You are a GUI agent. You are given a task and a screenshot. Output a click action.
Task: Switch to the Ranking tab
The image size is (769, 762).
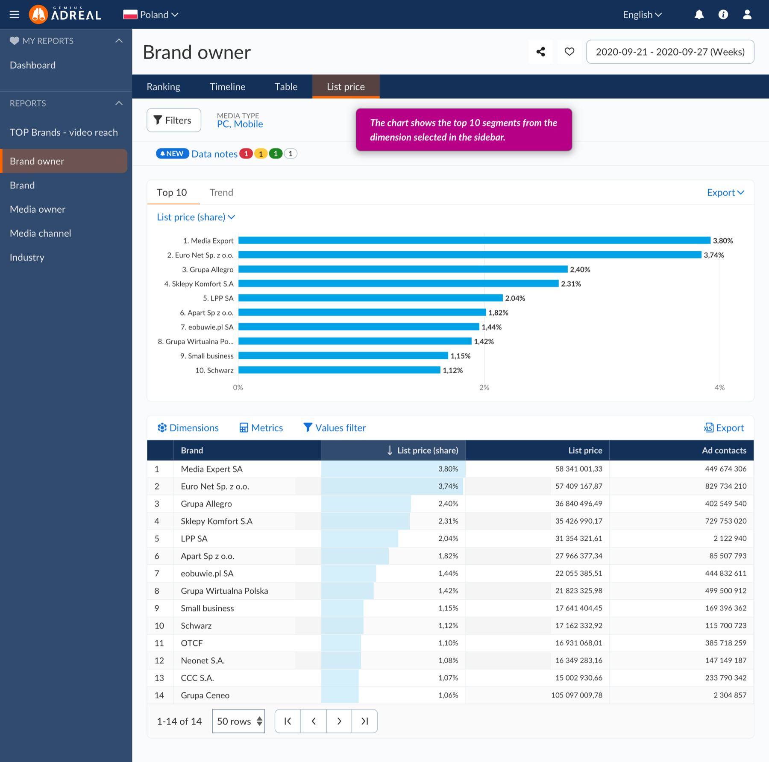163,87
